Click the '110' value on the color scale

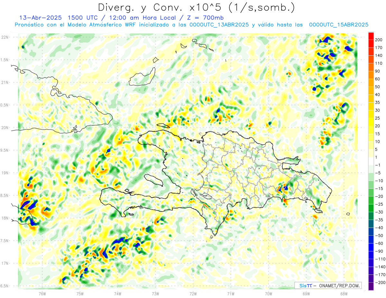tap(379, 63)
